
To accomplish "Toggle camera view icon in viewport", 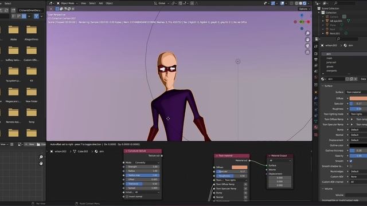I will 307,46.
